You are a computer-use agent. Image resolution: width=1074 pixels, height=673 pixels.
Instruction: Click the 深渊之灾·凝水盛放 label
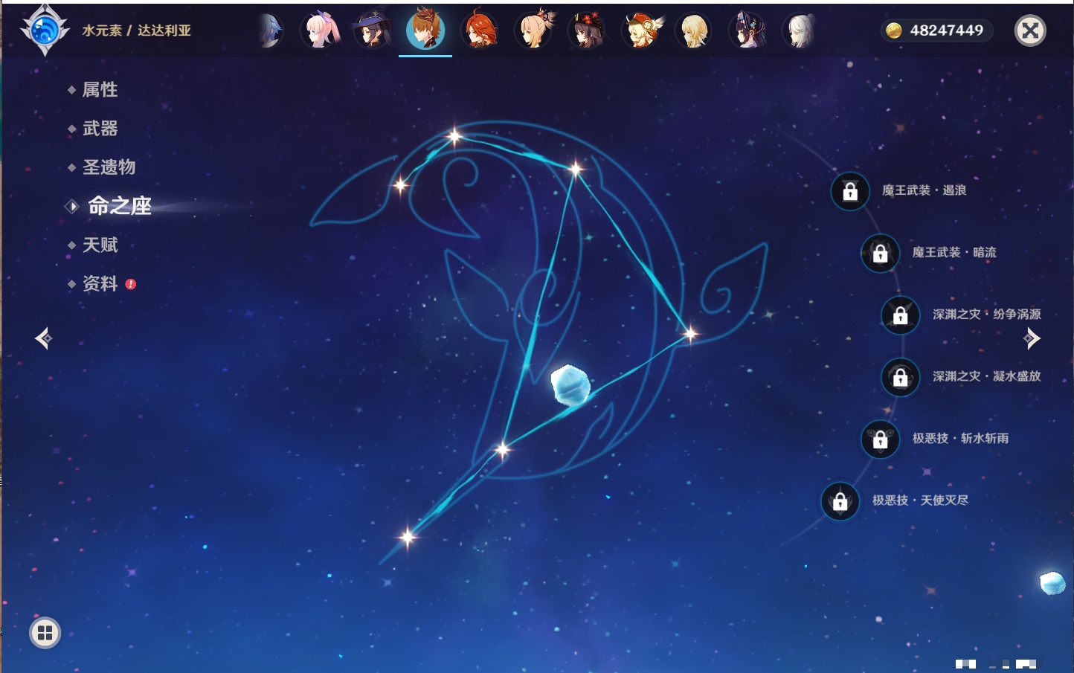[x=987, y=376]
